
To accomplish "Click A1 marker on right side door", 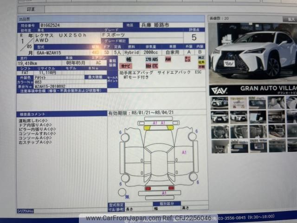I will 184,152.
